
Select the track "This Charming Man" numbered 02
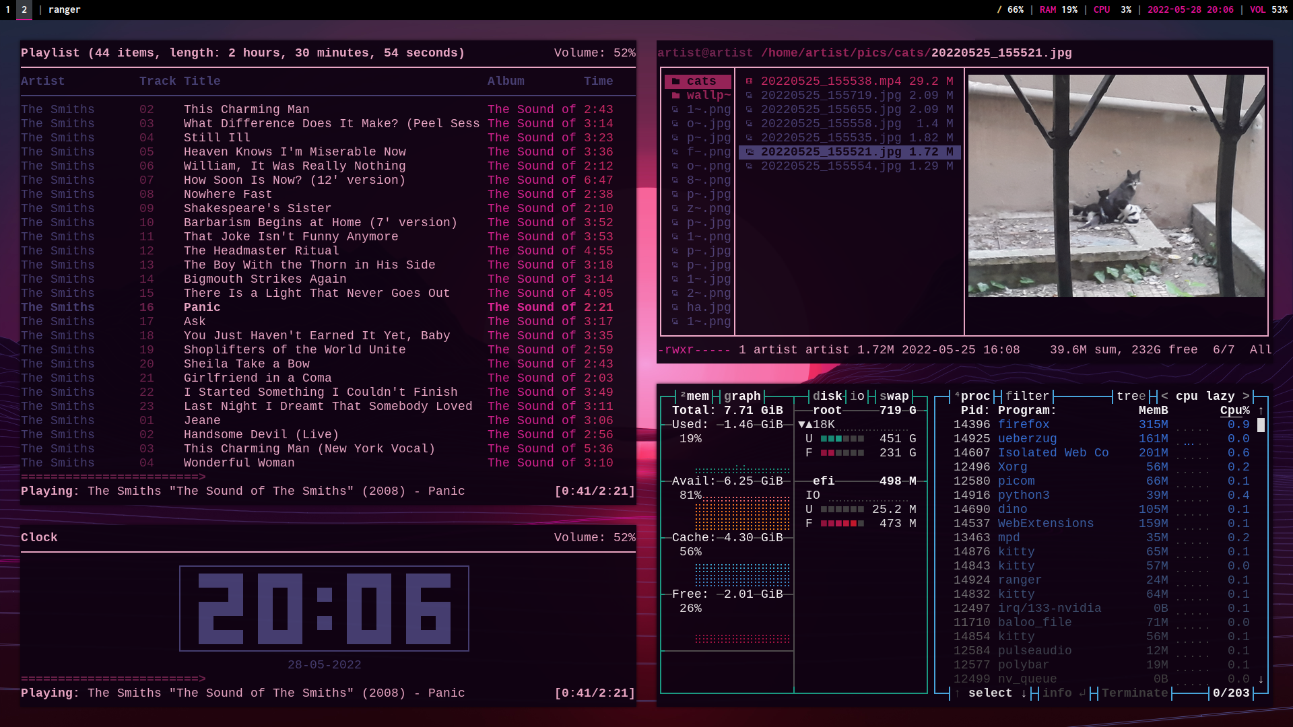317,110
